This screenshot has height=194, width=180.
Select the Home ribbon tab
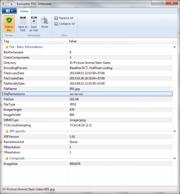24,11
